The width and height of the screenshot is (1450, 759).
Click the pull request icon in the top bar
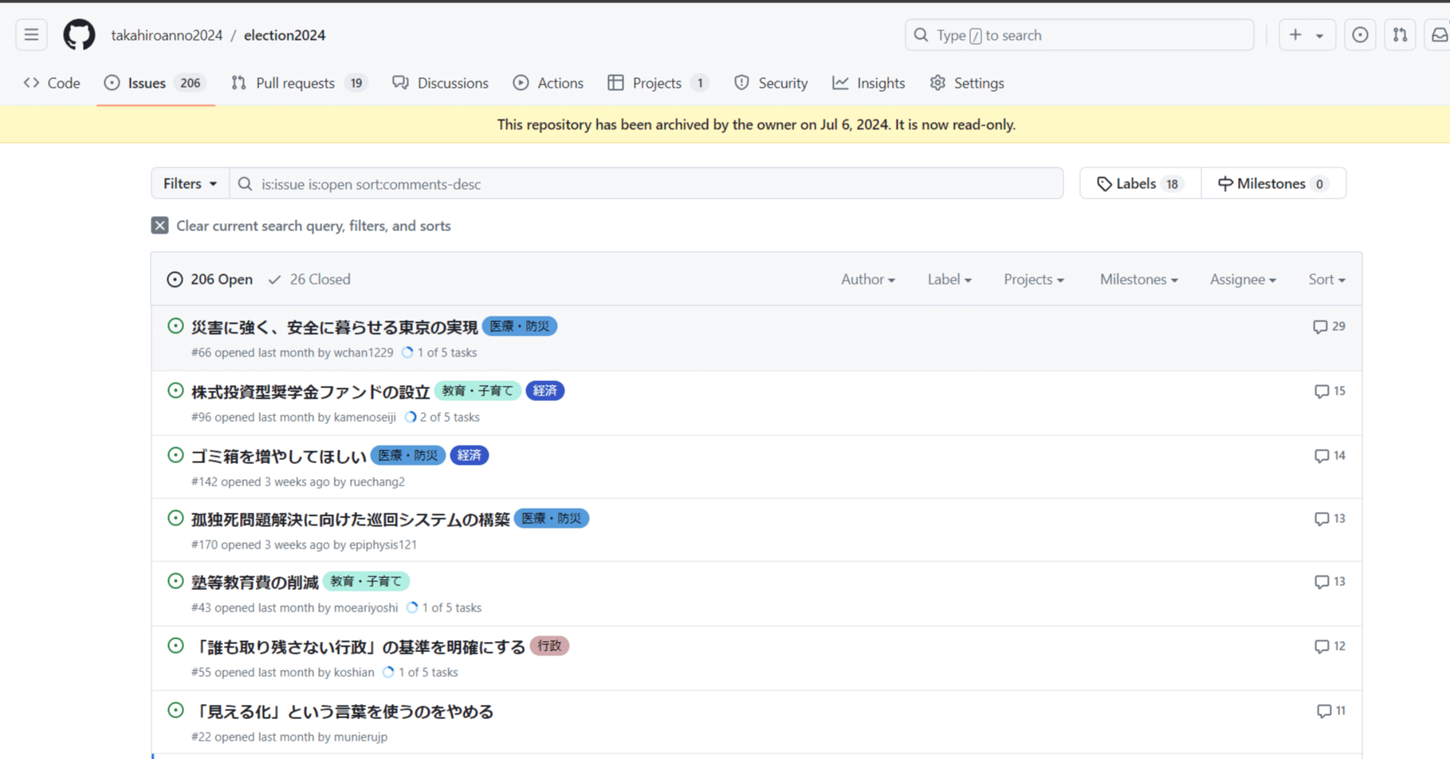pos(1399,34)
